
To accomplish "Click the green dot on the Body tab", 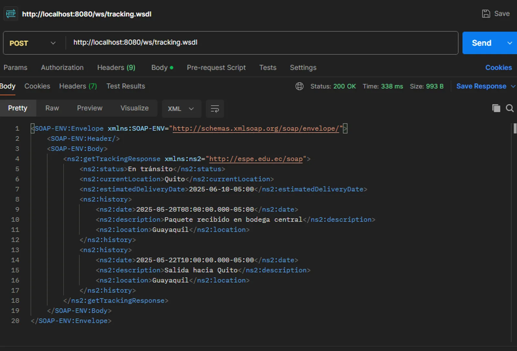I will [171, 67].
